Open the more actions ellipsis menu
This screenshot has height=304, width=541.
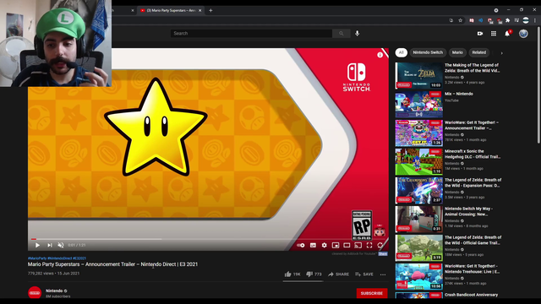click(x=383, y=274)
